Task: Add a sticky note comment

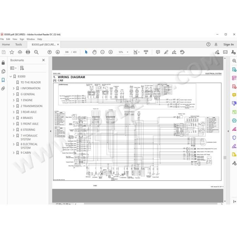Action: (x=158, y=52)
